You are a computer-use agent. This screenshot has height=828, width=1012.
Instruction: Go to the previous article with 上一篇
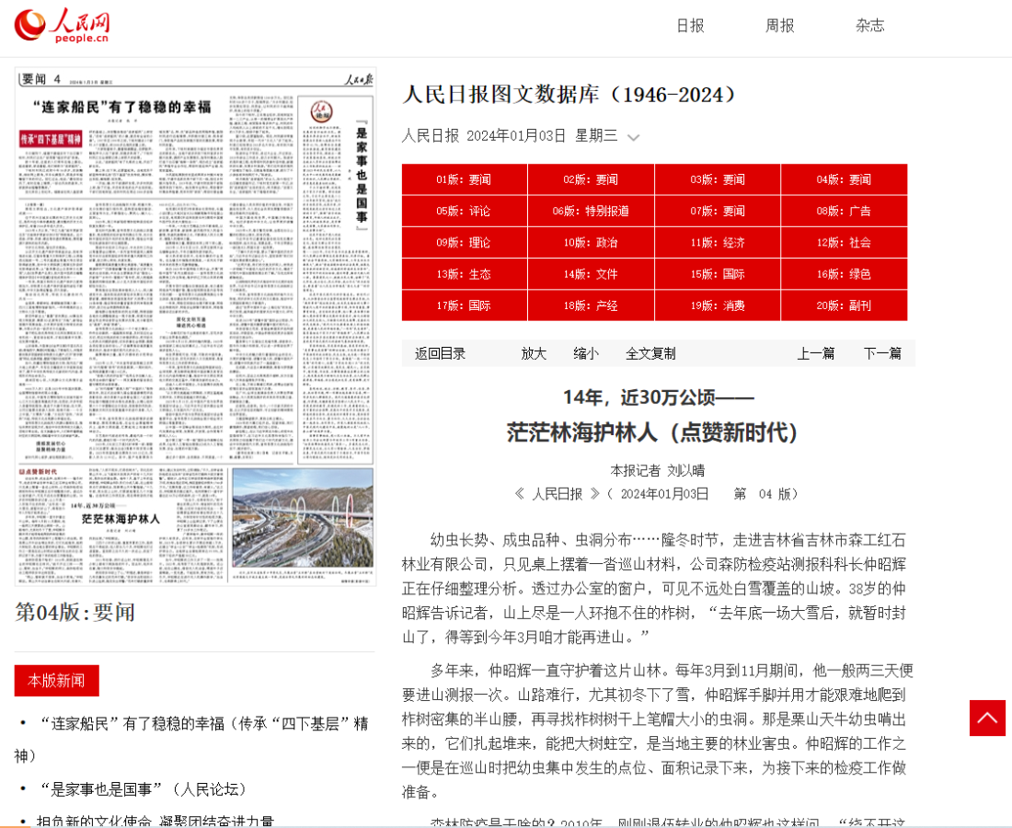816,353
